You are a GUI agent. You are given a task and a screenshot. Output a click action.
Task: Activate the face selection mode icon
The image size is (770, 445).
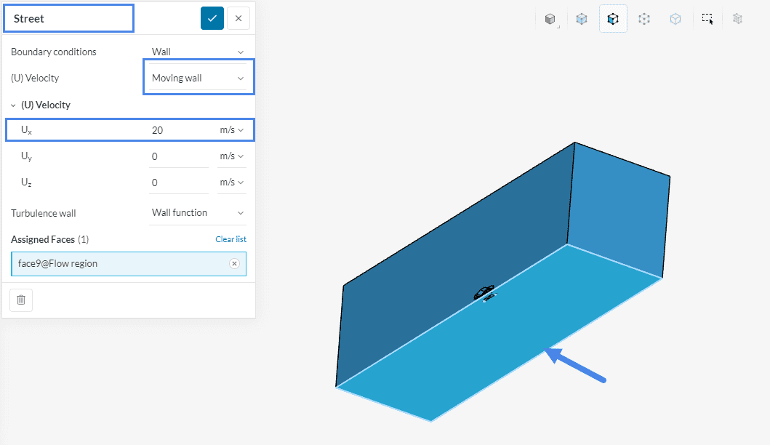(613, 19)
